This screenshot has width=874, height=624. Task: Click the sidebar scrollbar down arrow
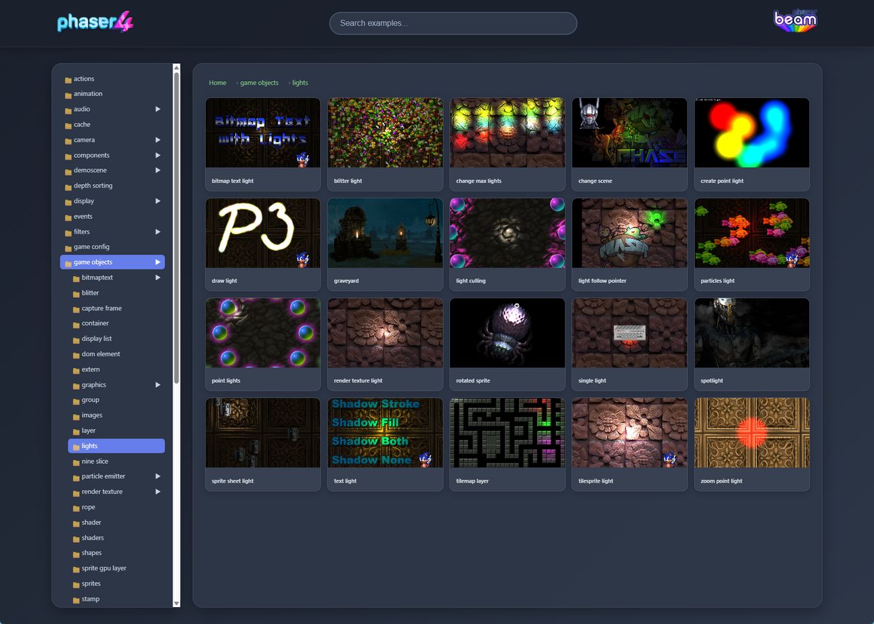coord(177,603)
